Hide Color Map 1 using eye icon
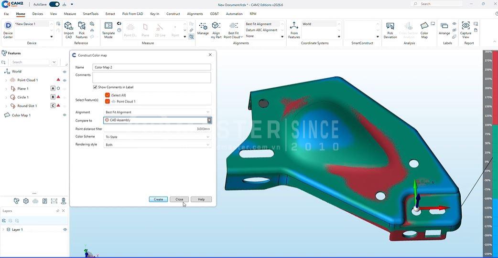The width and height of the screenshot is (498, 258). [65, 115]
